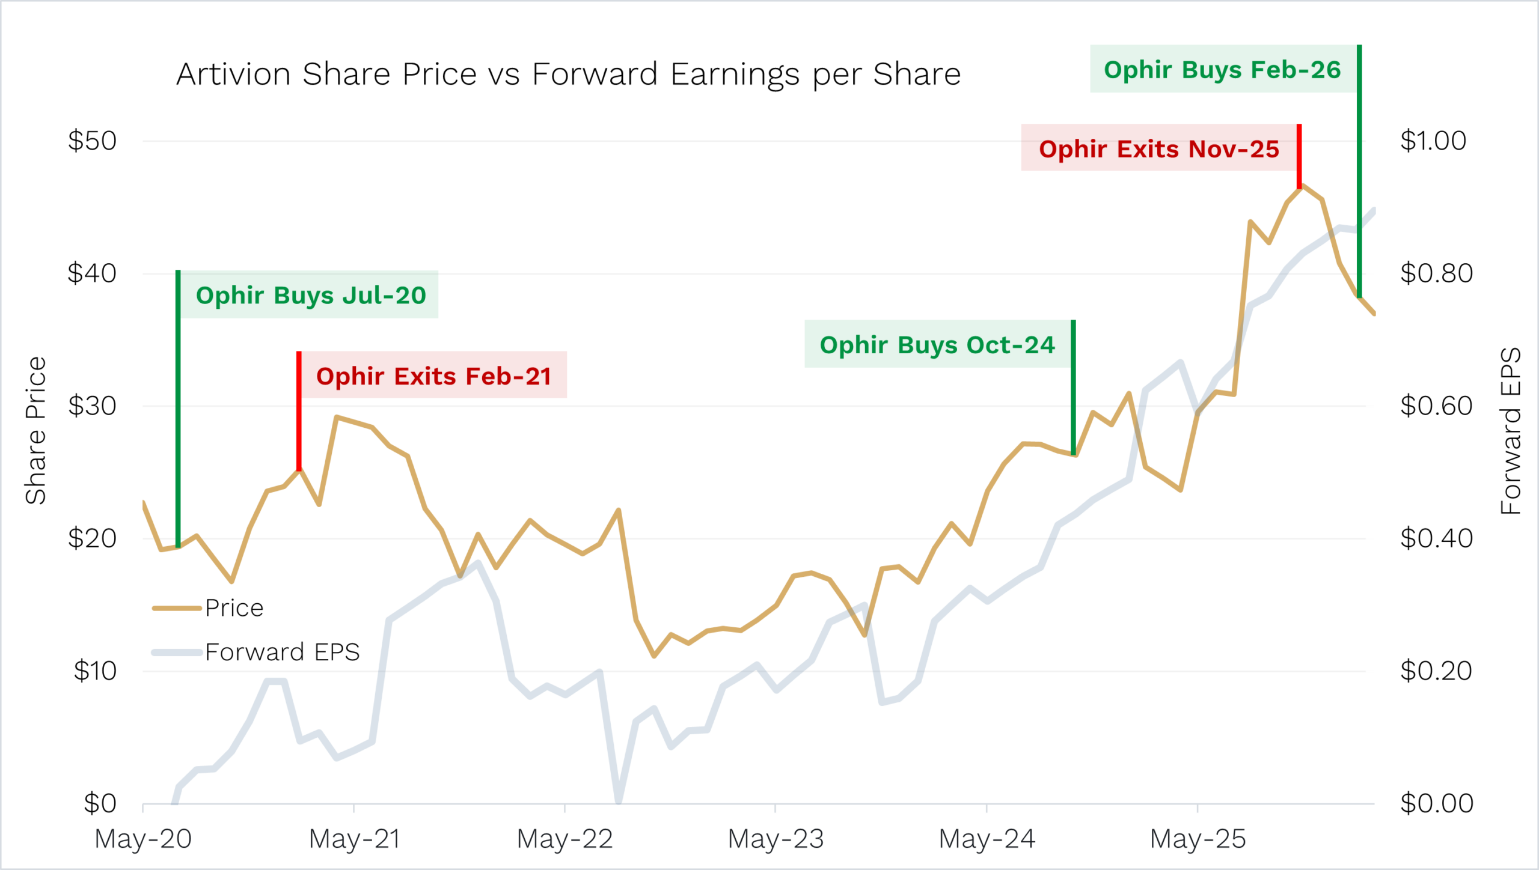1539x870 pixels.
Task: Select the 'Ophir Buys Feb-26' annotation label
Action: coord(1222,70)
